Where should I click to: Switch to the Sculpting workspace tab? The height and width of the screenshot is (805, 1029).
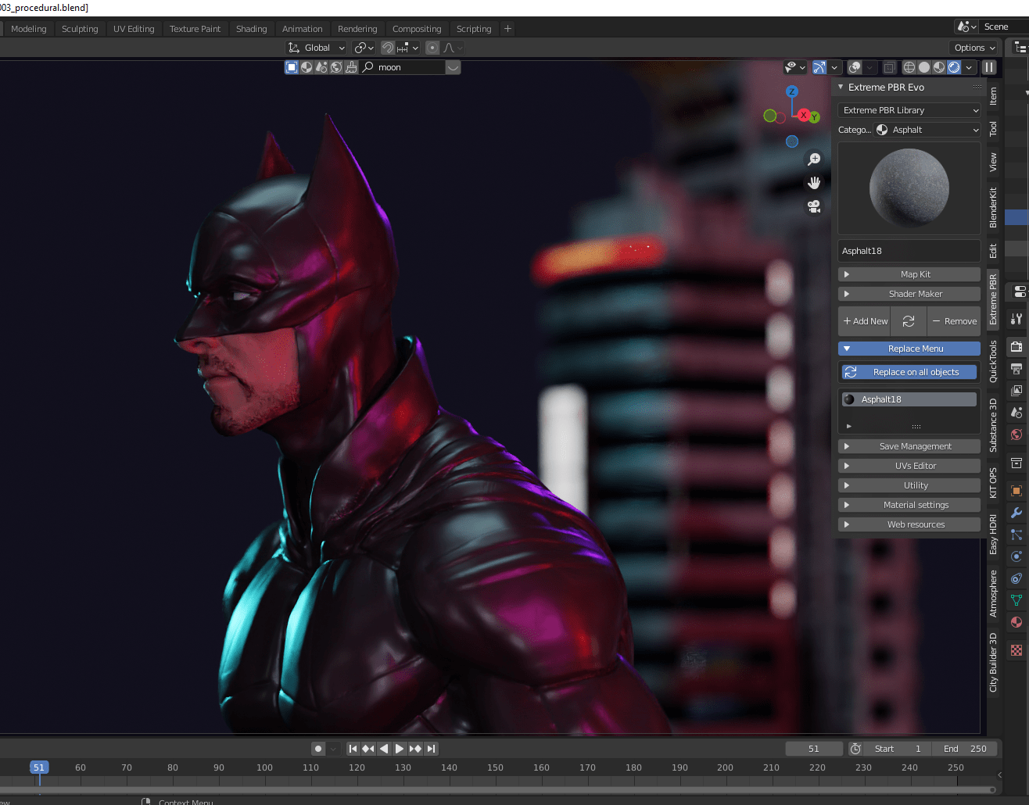(x=80, y=29)
